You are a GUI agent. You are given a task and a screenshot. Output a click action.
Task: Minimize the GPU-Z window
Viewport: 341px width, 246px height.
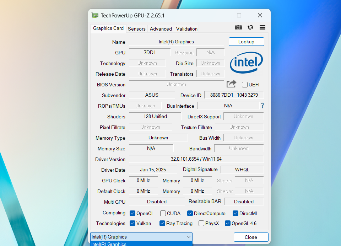click(218, 15)
